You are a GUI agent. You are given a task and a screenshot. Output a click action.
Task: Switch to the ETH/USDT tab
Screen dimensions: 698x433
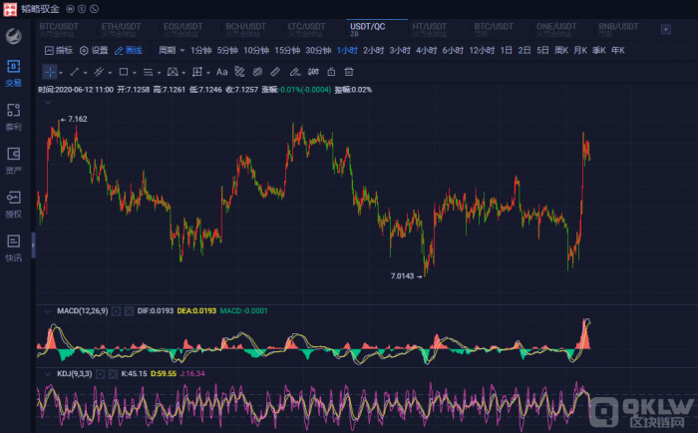(121, 29)
